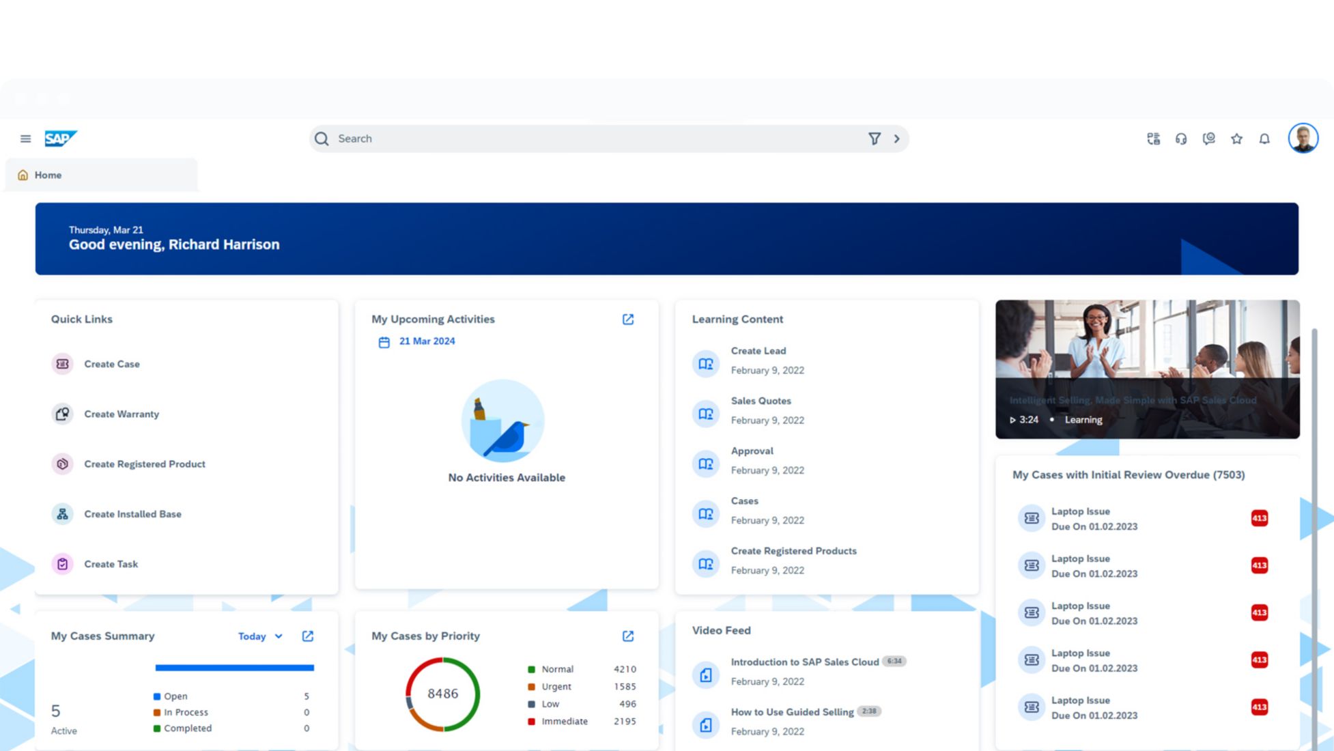Open the first Laptop Issue overdue case

[x=1080, y=511]
